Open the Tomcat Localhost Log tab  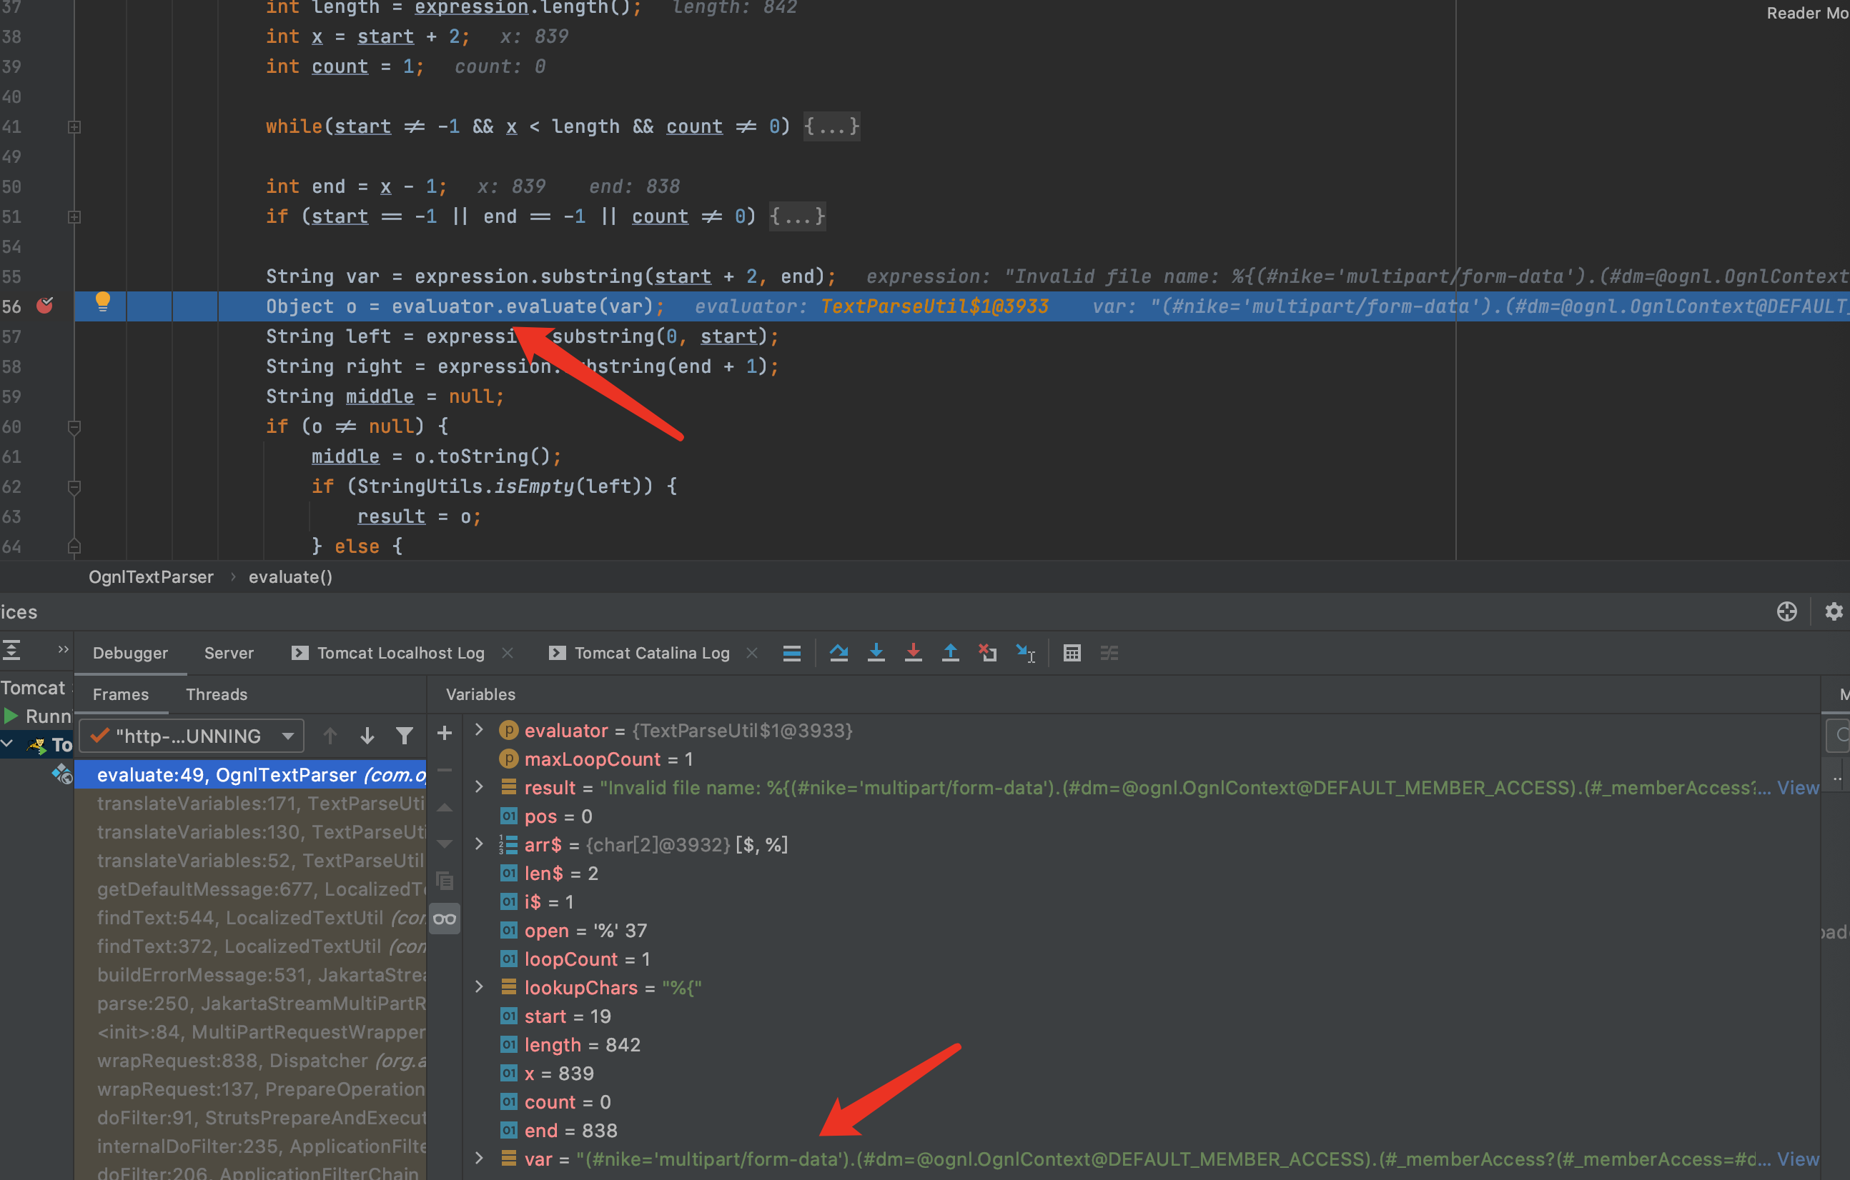point(400,653)
